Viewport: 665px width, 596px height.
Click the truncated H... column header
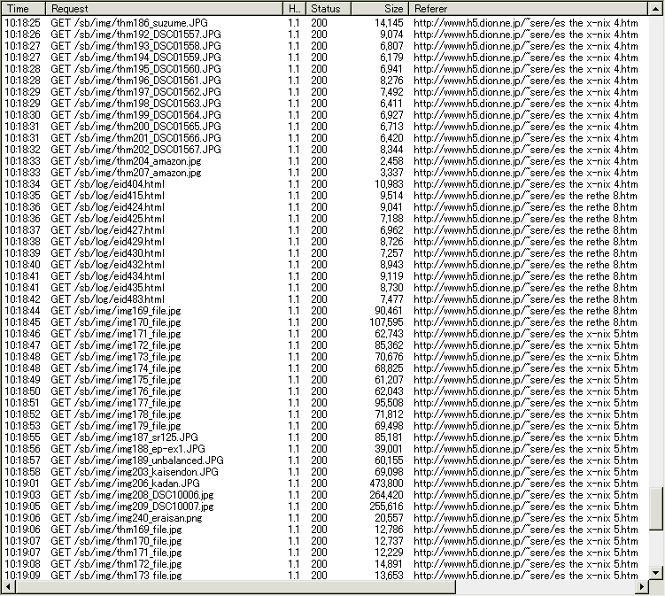[294, 9]
